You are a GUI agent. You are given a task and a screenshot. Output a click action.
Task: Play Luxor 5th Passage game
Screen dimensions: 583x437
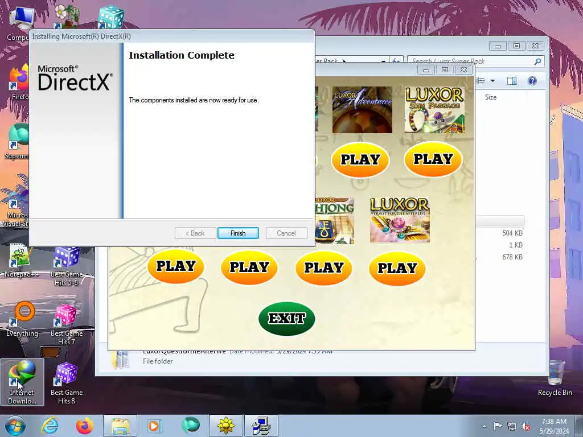[433, 159]
